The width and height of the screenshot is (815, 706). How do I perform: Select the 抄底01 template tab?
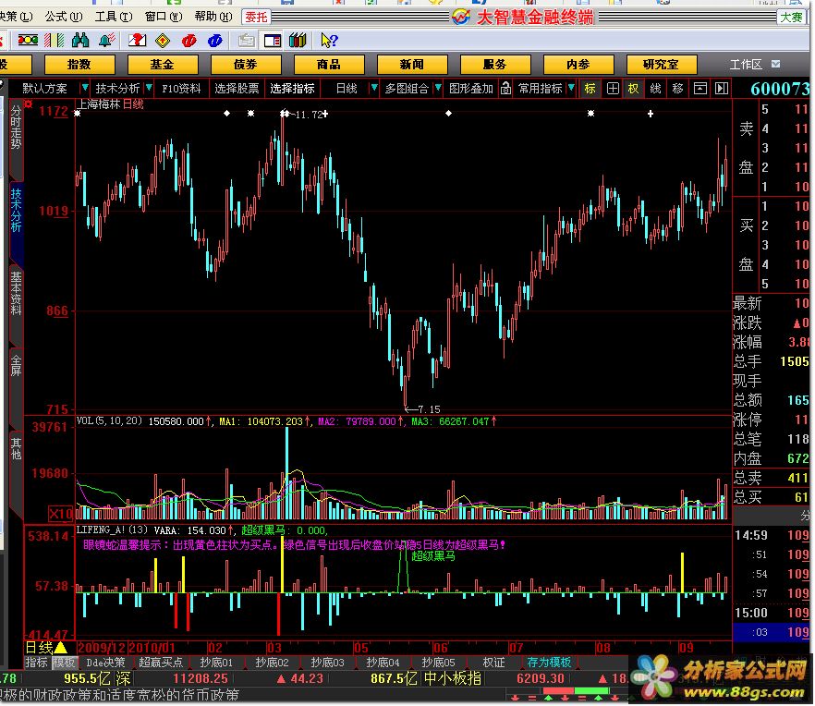[216, 663]
